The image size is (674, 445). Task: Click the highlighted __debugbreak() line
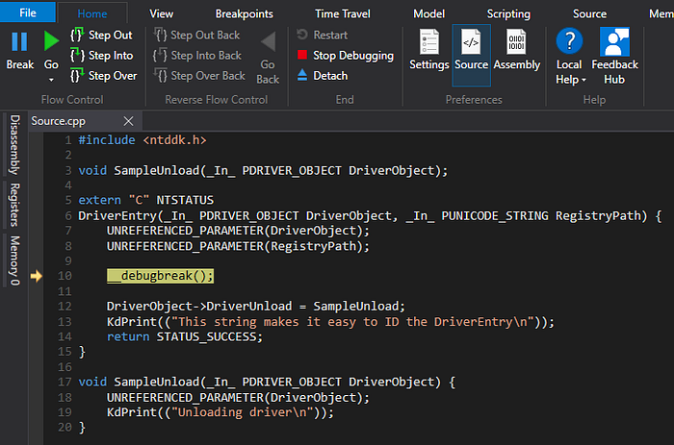160,276
